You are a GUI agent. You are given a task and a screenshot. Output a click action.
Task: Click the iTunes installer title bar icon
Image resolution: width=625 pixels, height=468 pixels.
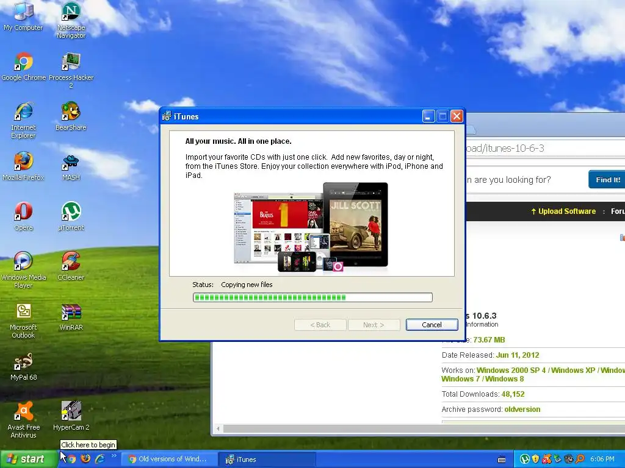(x=167, y=116)
